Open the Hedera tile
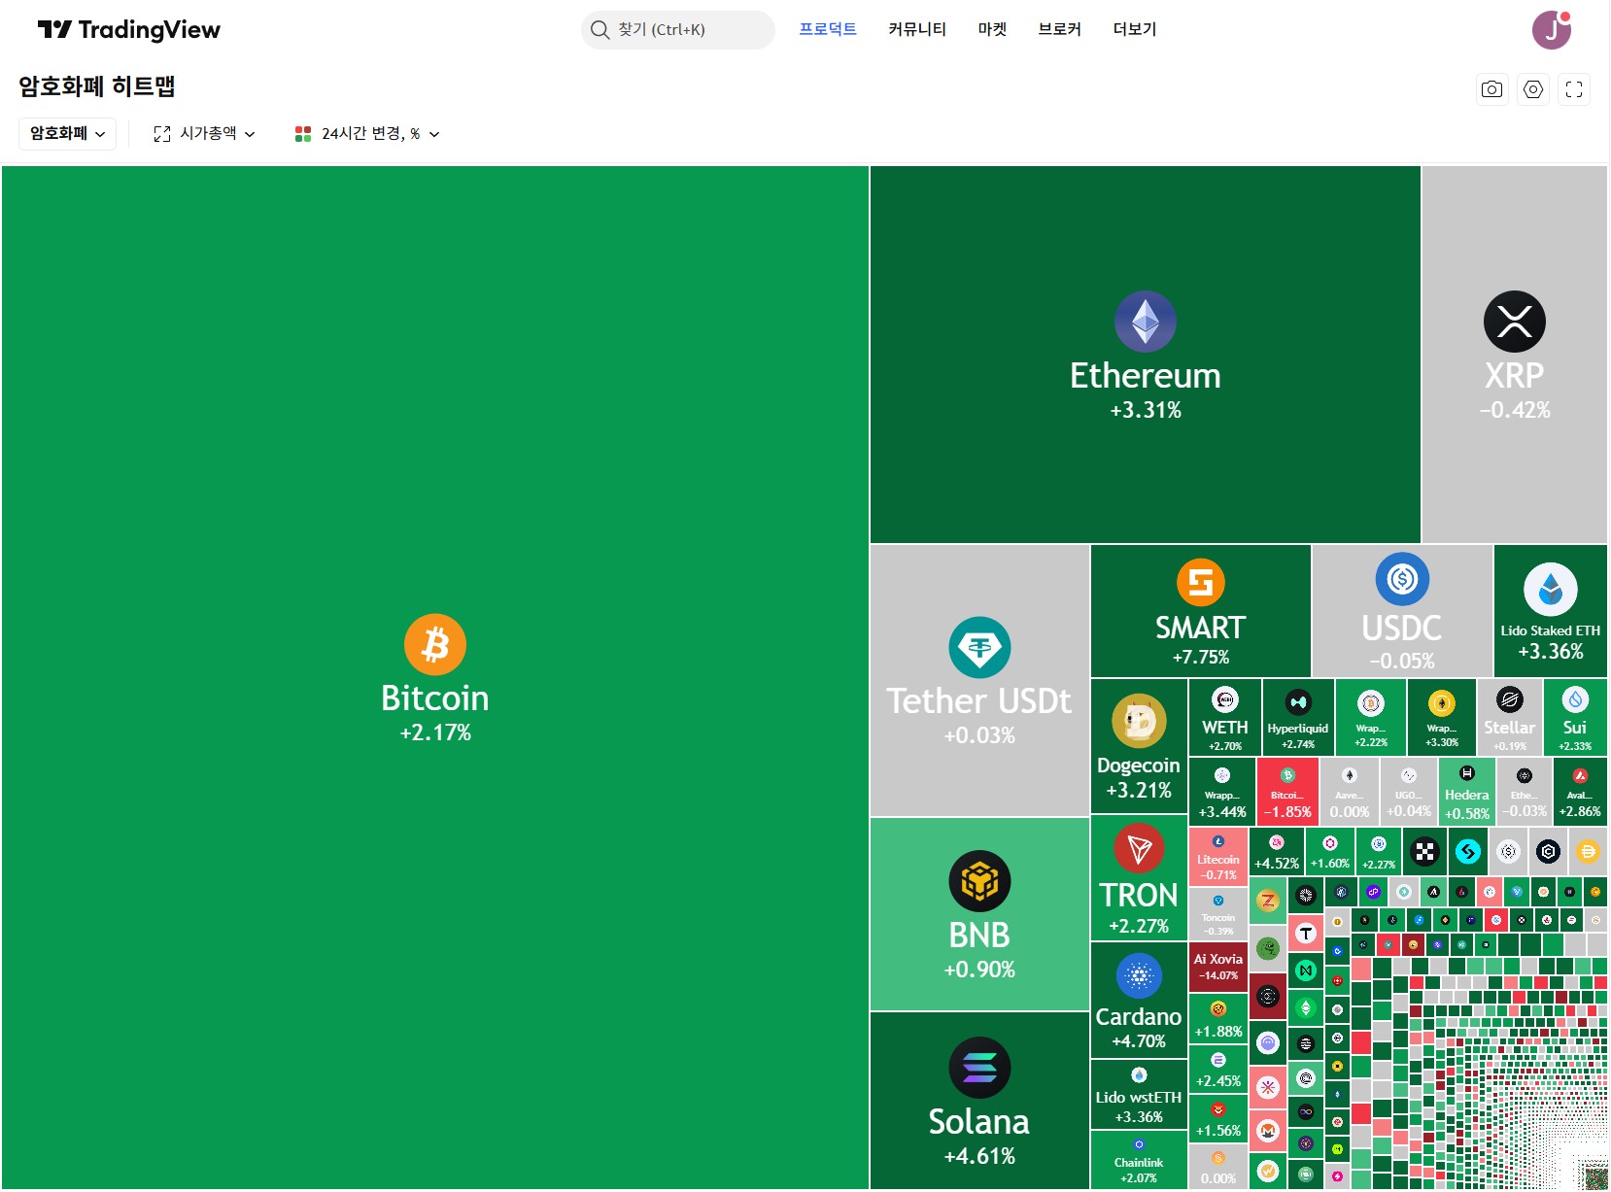 coord(1467,791)
